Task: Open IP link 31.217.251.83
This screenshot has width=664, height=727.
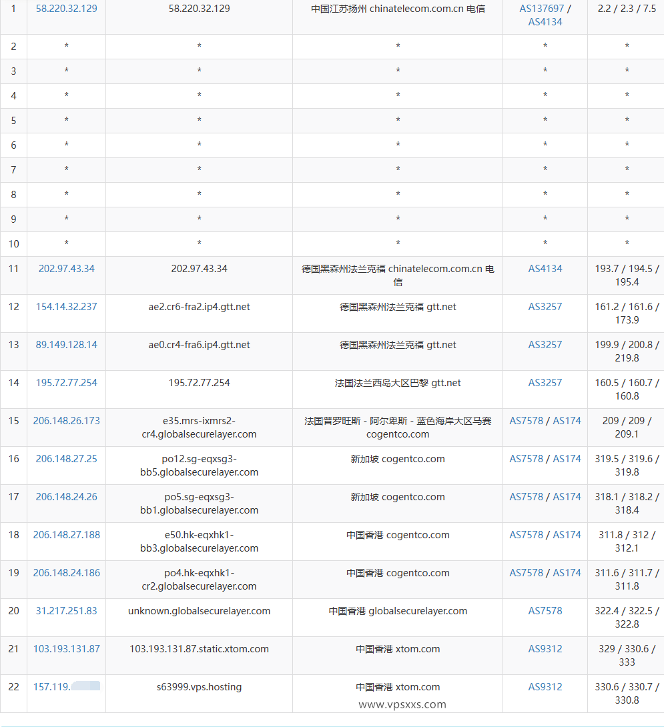Action: point(66,611)
